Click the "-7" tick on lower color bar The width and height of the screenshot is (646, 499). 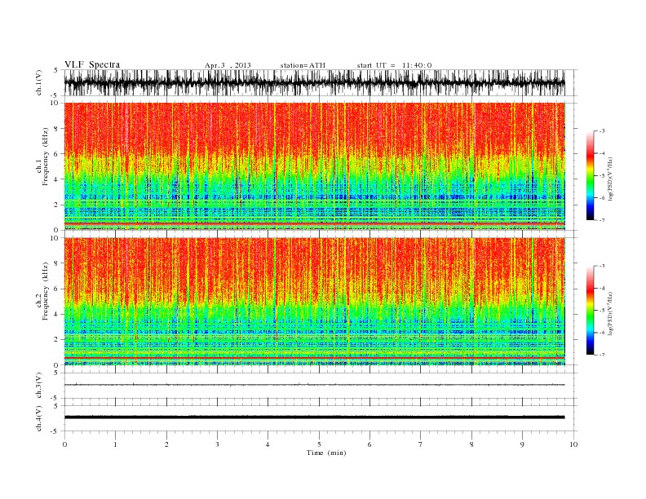click(601, 355)
